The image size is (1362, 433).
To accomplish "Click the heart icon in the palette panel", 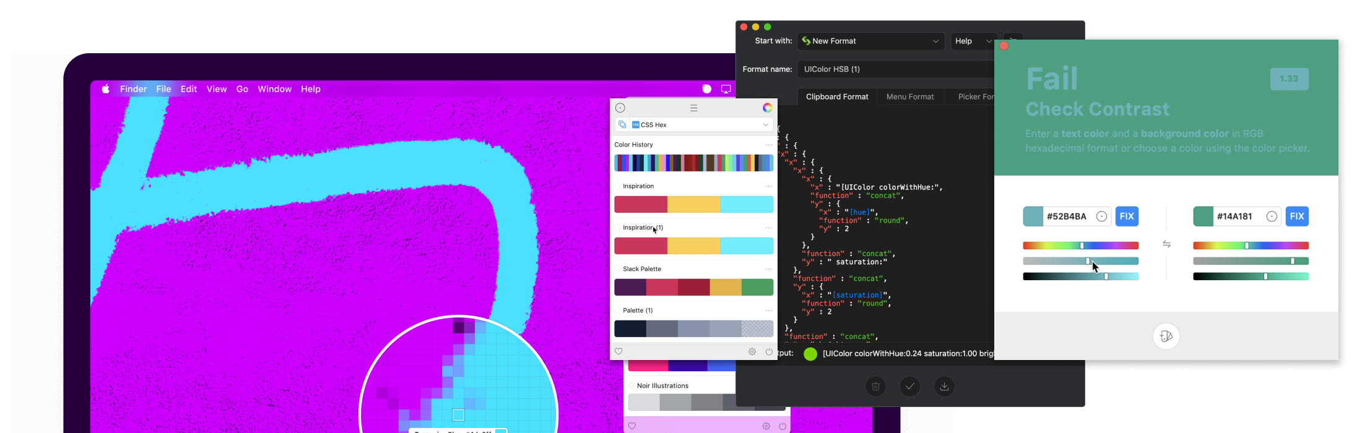I will pos(618,351).
